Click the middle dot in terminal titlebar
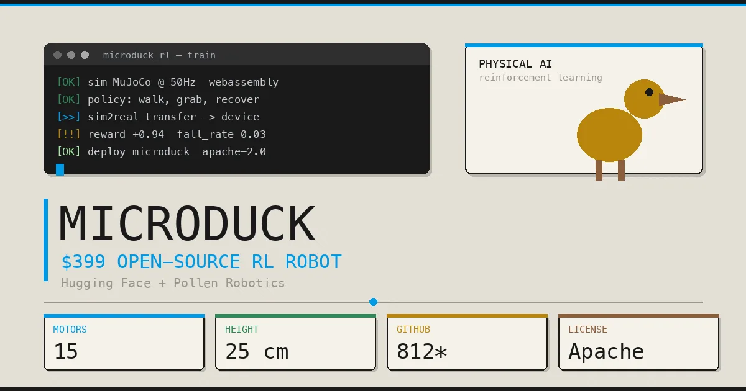The width and height of the screenshot is (746, 391). pos(71,55)
